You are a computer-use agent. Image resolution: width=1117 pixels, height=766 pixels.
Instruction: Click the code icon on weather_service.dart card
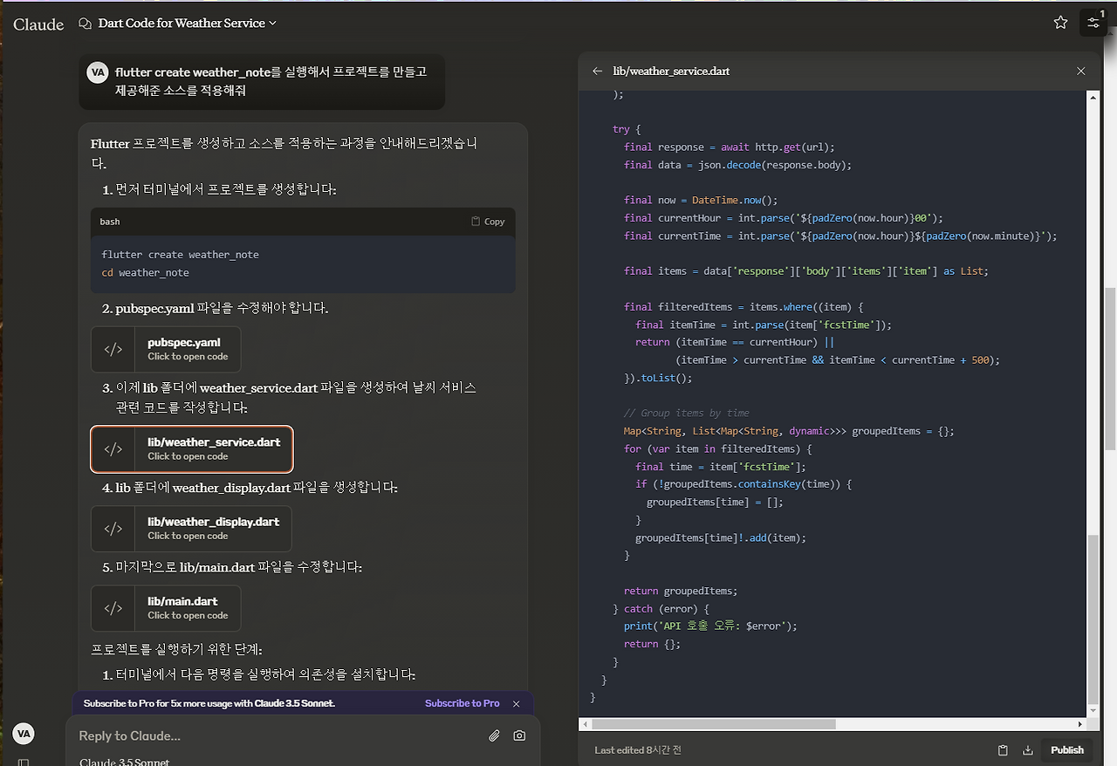113,448
